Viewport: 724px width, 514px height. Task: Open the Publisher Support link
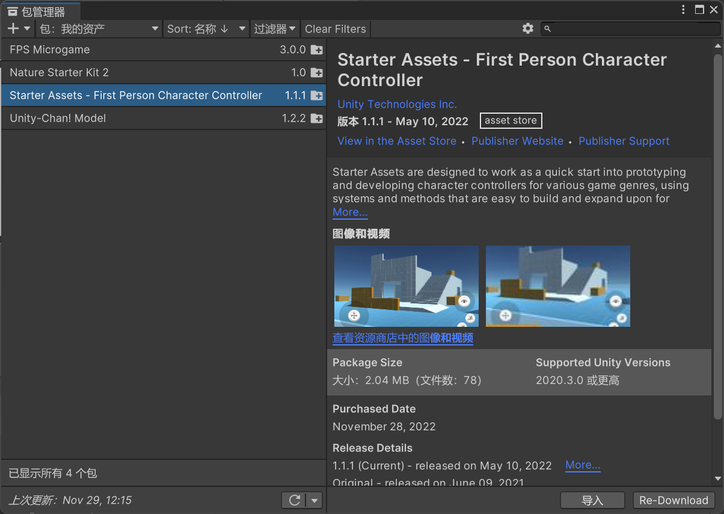pyautogui.click(x=624, y=141)
